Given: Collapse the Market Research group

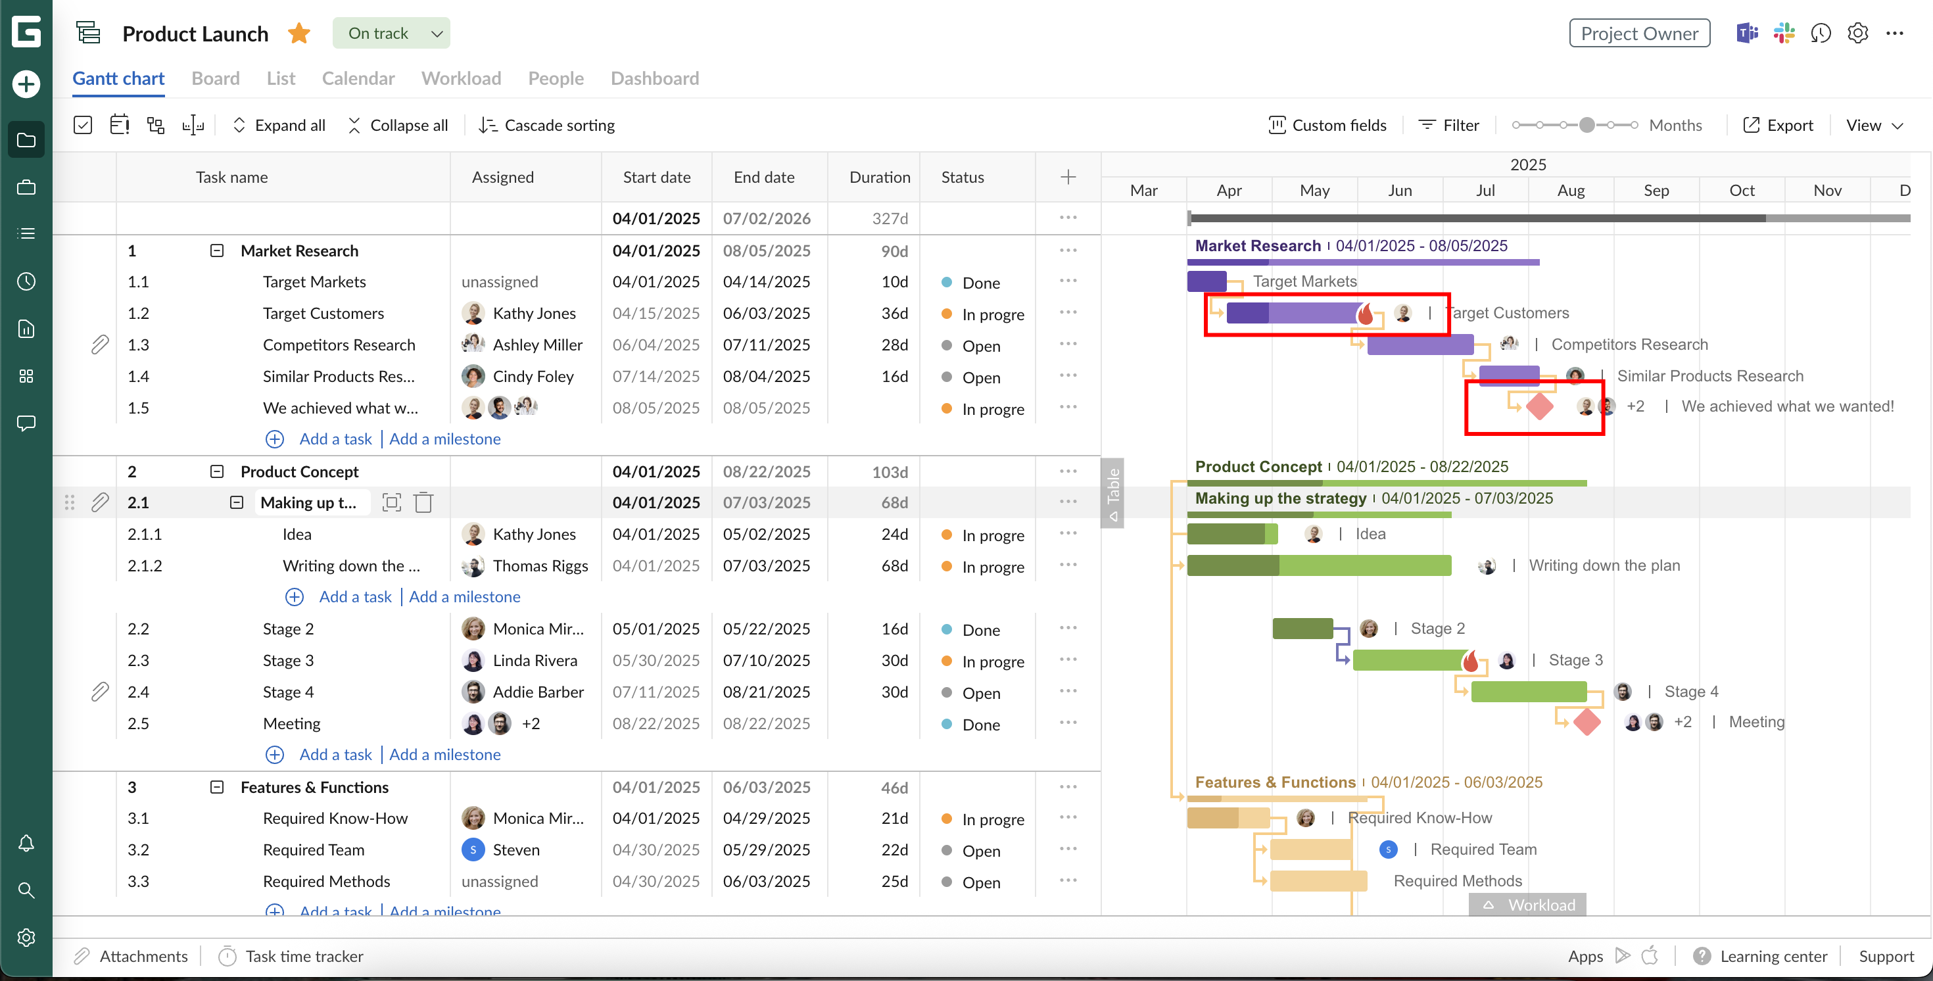Looking at the screenshot, I should coord(217,251).
